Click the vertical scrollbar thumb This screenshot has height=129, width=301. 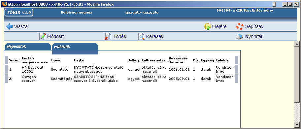pos(297,74)
